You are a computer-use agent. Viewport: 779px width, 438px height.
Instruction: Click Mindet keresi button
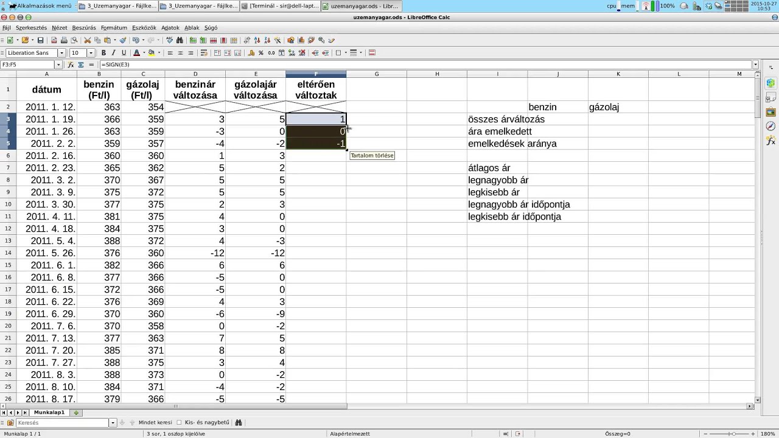pyautogui.click(x=155, y=422)
